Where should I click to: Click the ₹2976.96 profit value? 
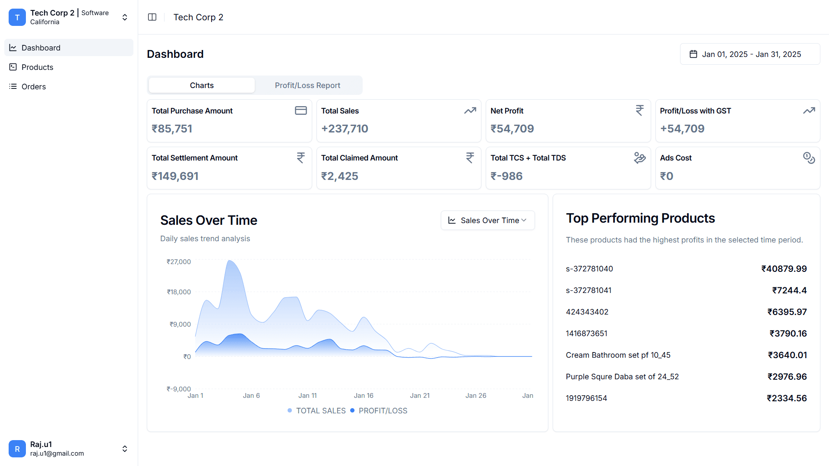pos(787,377)
